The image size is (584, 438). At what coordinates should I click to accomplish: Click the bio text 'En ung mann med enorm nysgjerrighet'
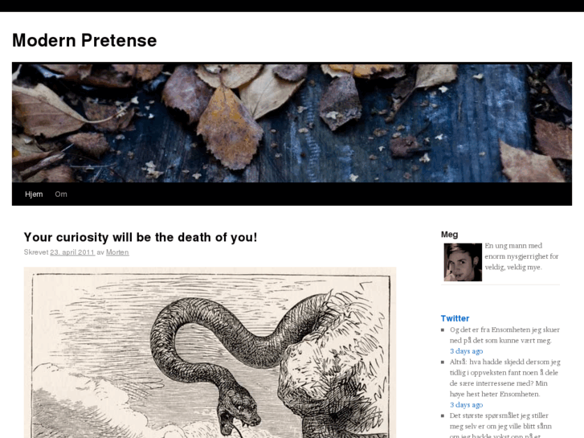click(521, 256)
